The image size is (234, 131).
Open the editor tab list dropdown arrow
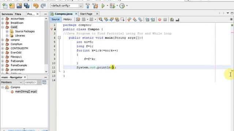pyautogui.click(x=228, y=13)
